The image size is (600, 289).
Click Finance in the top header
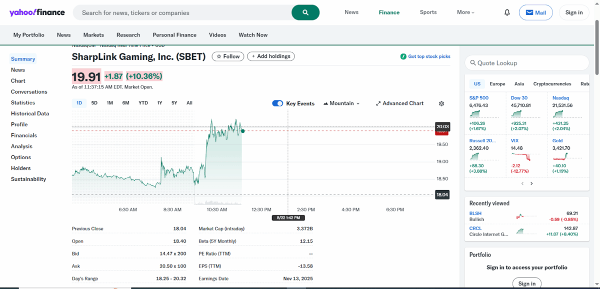389,12
